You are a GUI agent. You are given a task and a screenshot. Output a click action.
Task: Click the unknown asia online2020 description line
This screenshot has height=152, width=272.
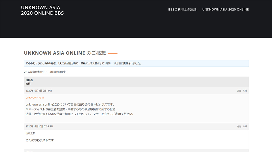(70, 105)
